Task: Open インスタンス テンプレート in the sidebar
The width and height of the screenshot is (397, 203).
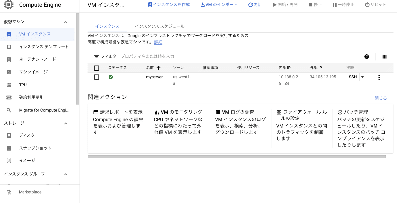Action: point(44,47)
